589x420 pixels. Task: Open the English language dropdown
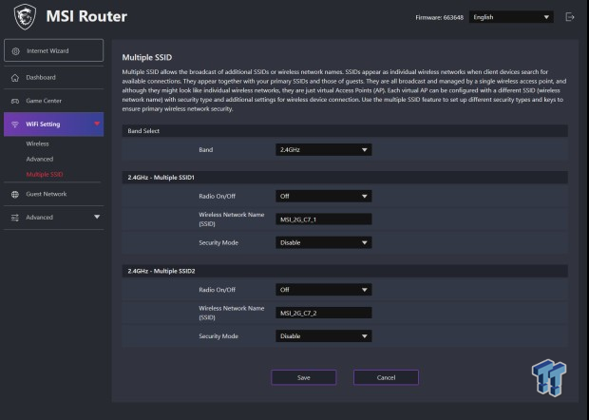point(511,17)
